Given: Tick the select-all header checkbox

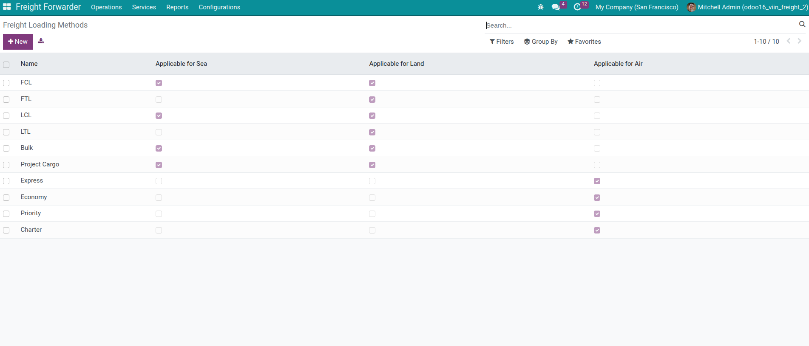Looking at the screenshot, I should click(6, 65).
